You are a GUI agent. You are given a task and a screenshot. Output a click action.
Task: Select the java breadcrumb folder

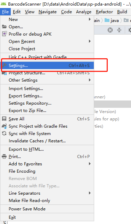tap(112, 21)
